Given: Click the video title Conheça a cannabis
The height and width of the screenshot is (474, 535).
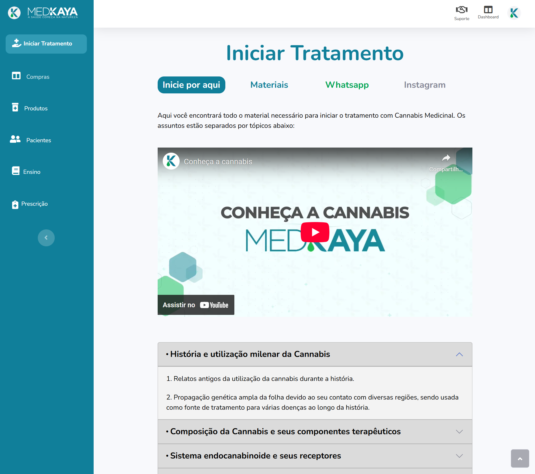Looking at the screenshot, I should point(218,161).
